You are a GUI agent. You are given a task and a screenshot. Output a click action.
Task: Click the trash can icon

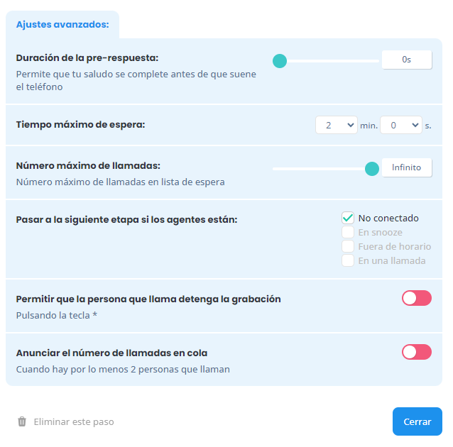click(x=22, y=421)
